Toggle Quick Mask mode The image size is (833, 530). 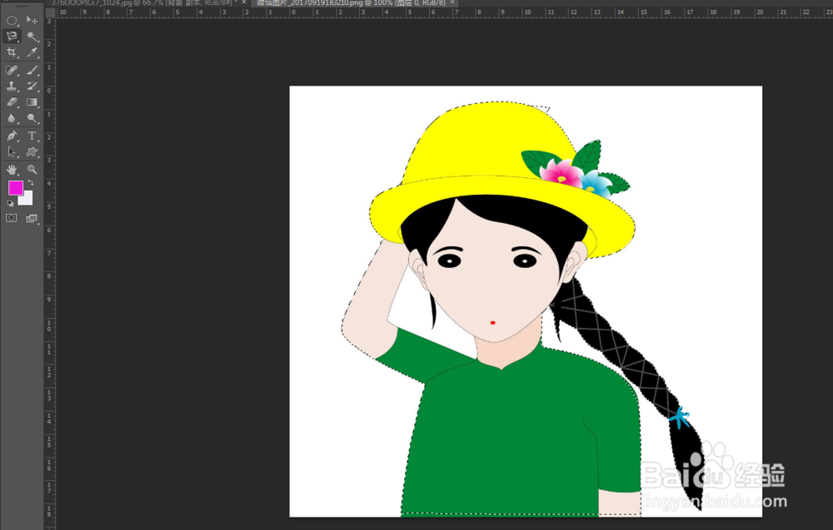(11, 218)
